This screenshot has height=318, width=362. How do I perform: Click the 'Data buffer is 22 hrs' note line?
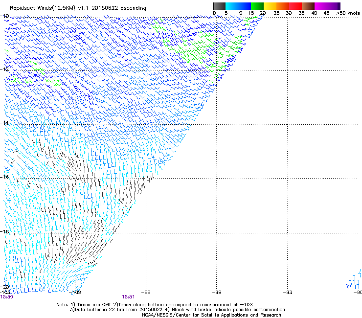click(177, 310)
